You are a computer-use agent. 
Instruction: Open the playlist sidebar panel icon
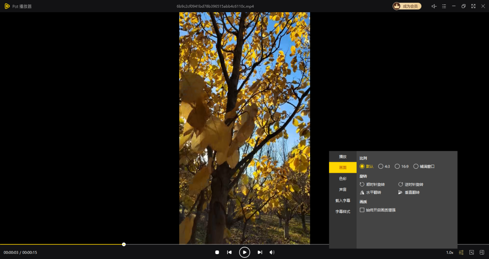coord(482,252)
